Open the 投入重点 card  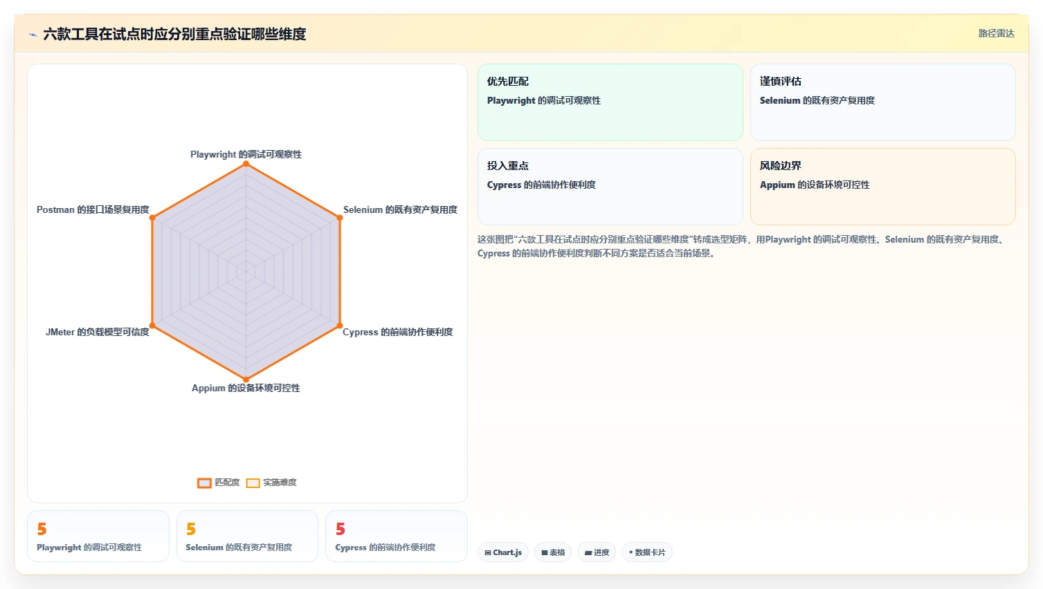point(610,187)
